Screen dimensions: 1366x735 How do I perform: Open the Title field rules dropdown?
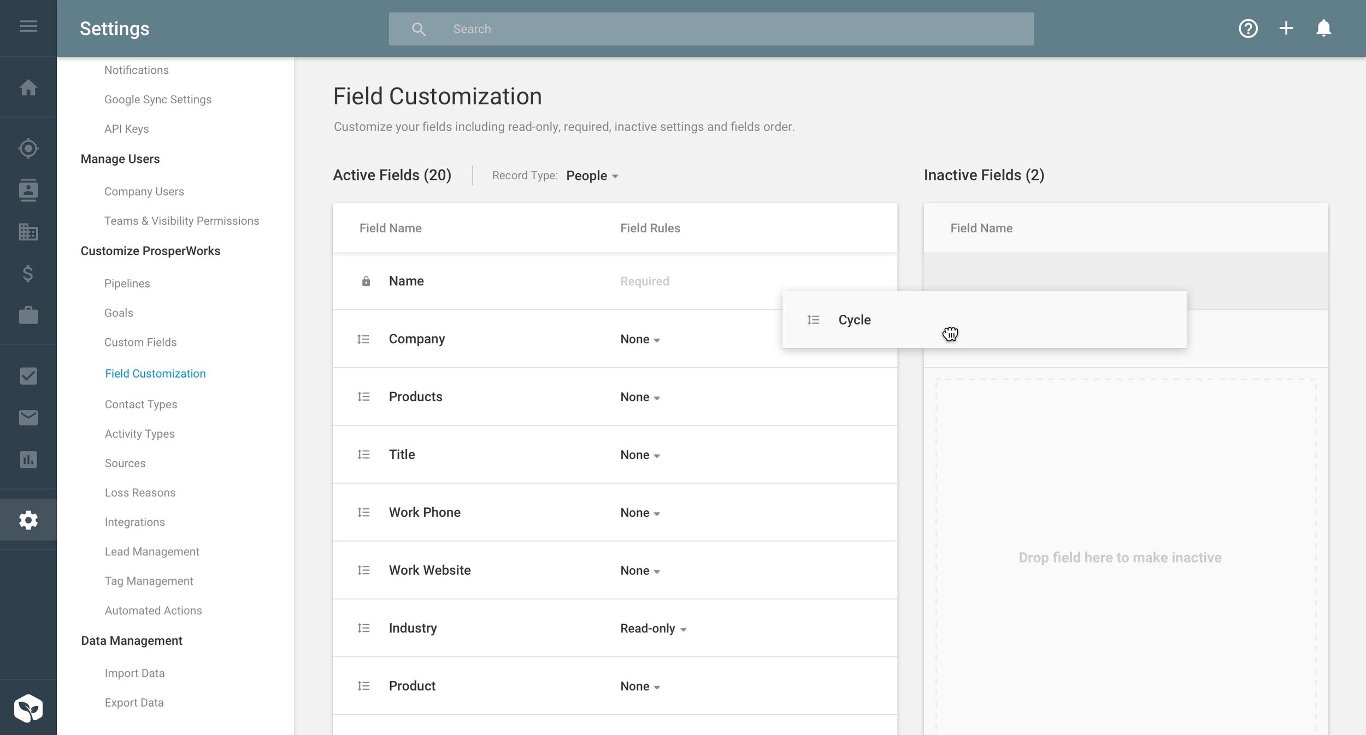640,455
